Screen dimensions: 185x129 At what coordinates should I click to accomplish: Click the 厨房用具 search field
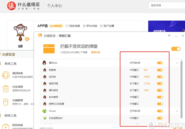[x=167, y=5]
